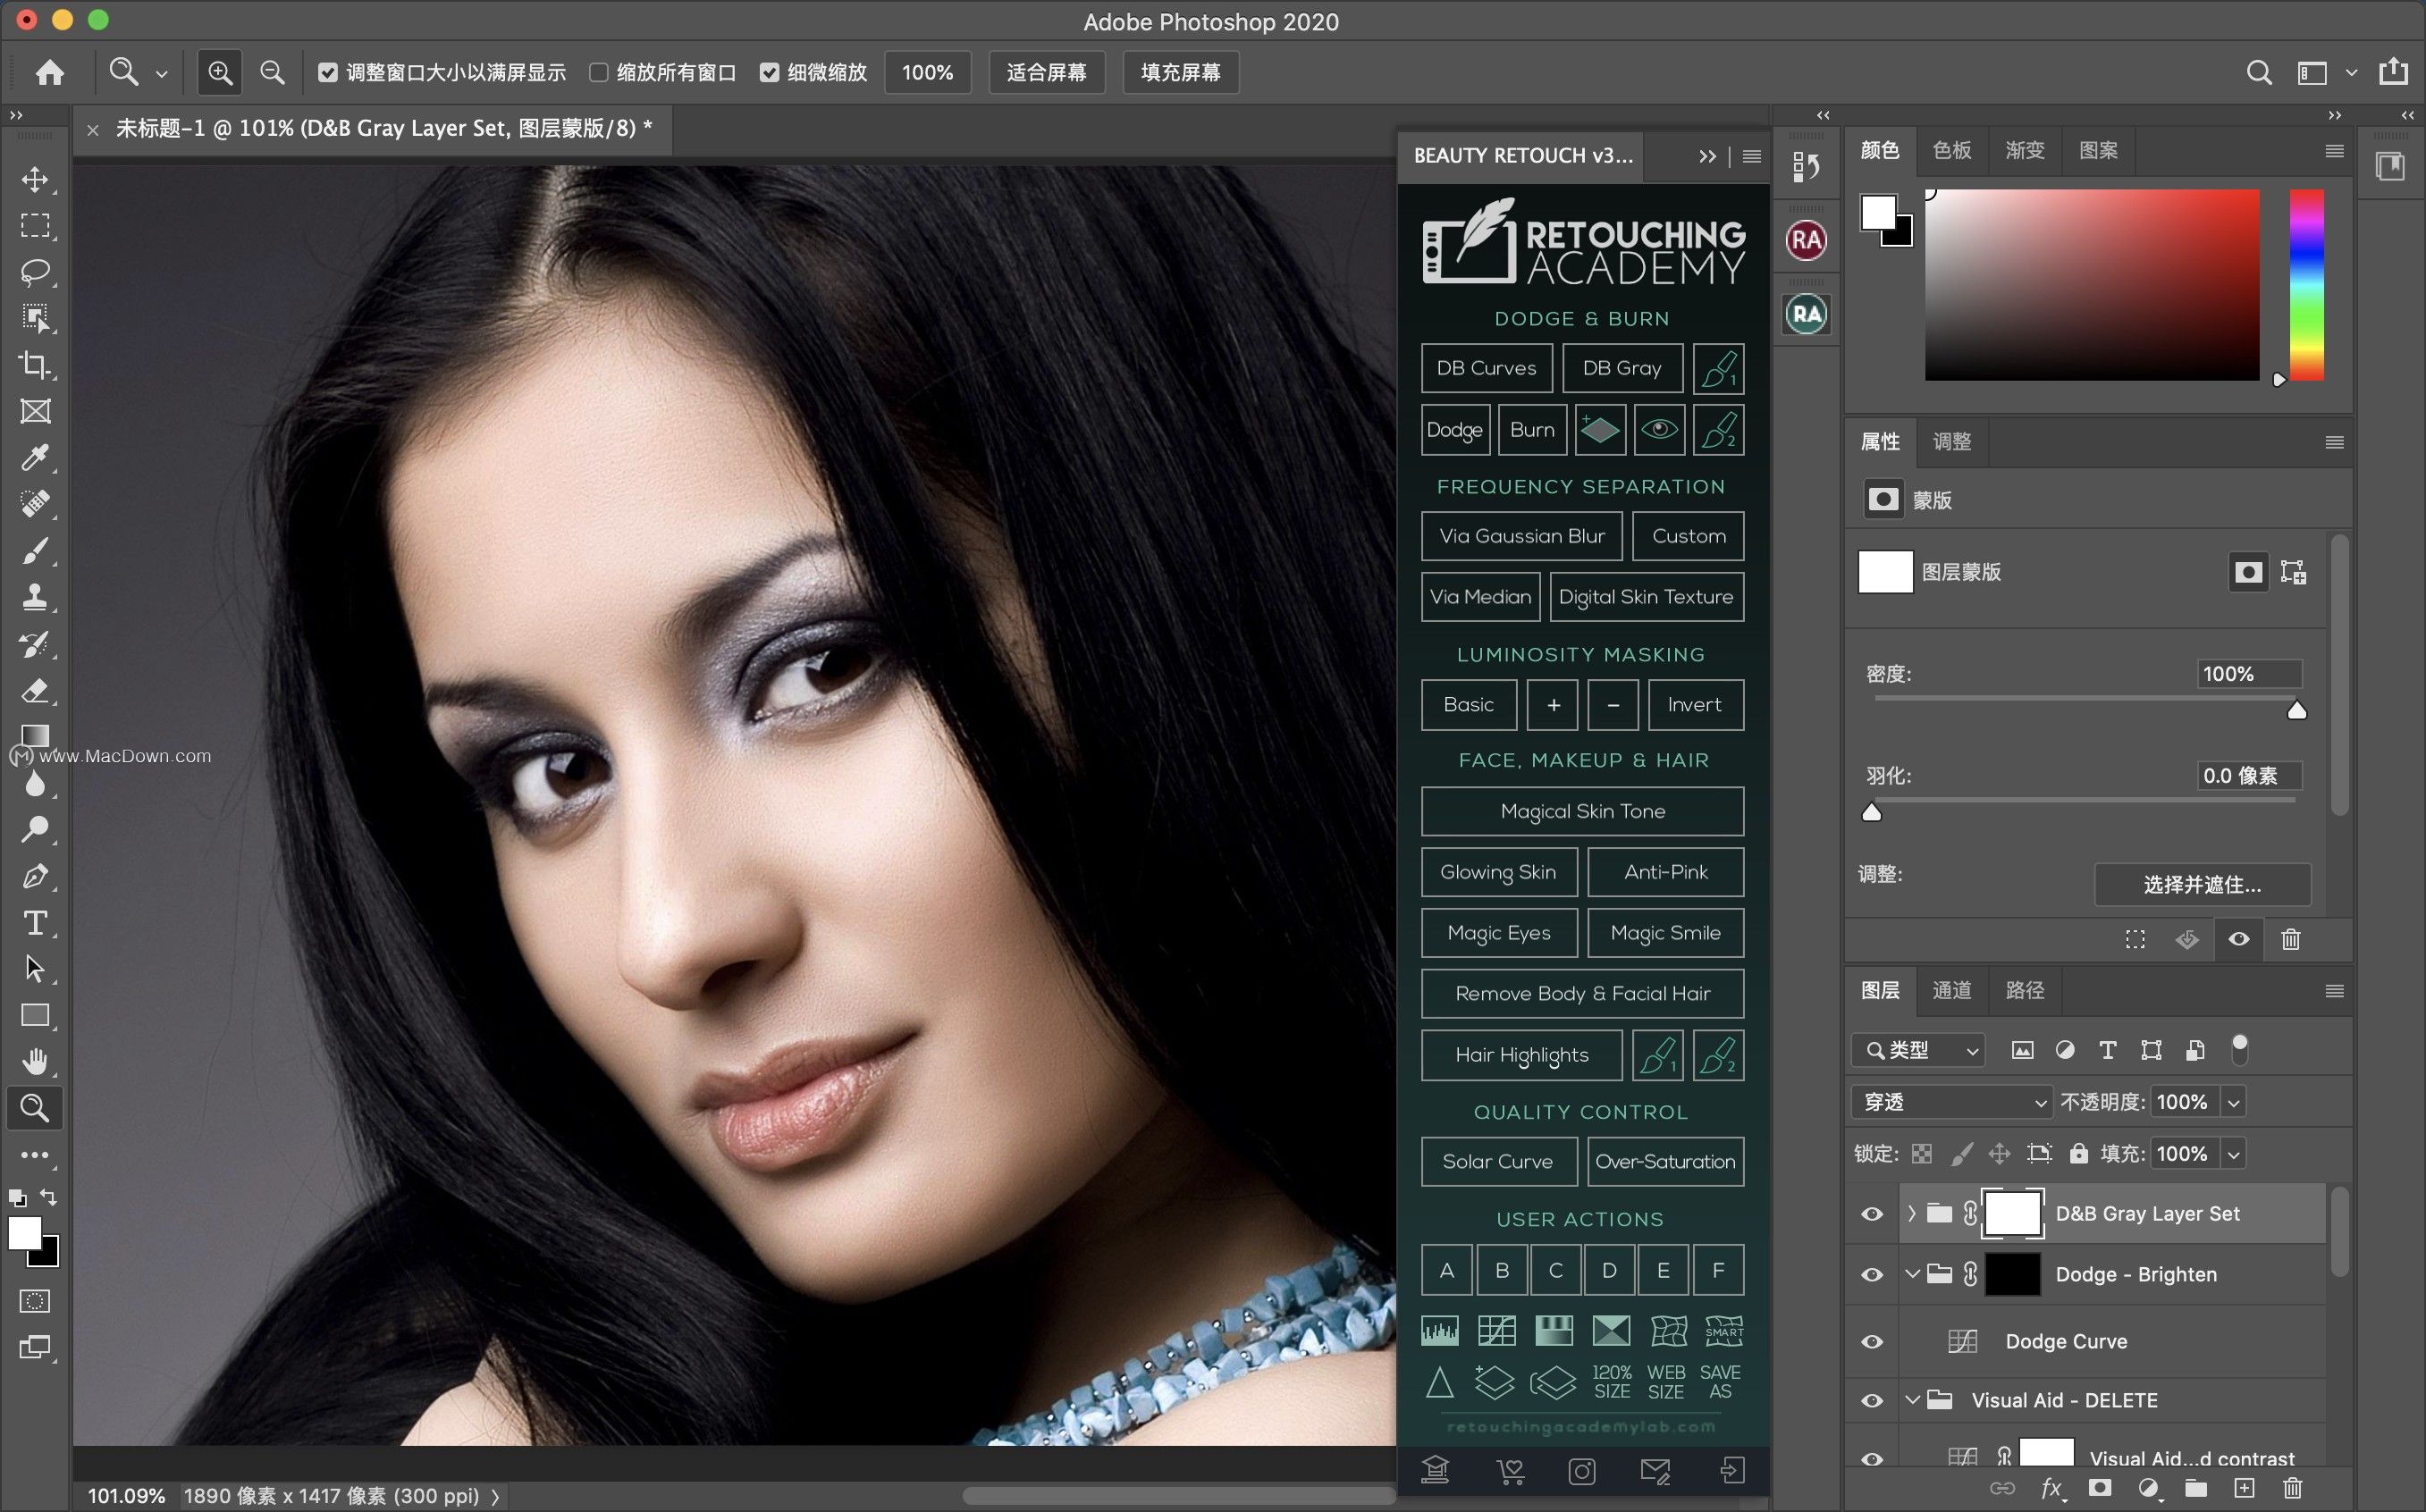
Task: Enable the 缩放所有窗口 checkbox
Action: 599,72
